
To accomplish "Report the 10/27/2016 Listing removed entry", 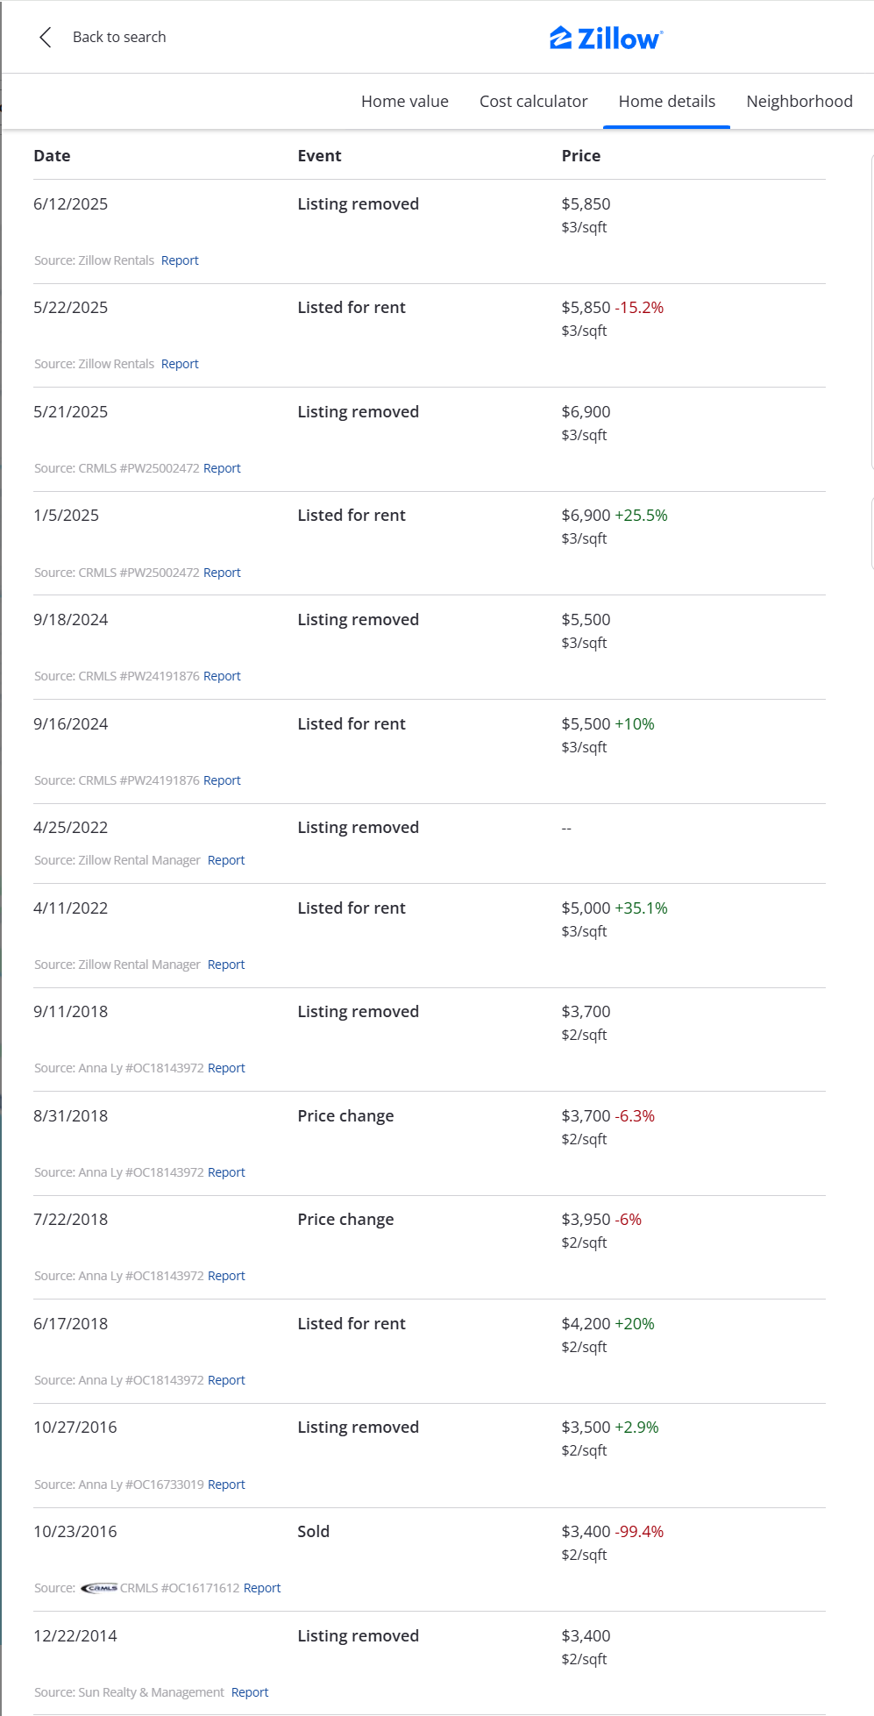I will pos(226,1485).
